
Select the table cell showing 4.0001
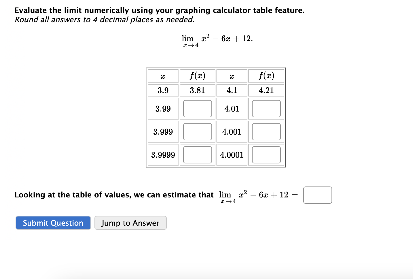[x=232, y=155]
